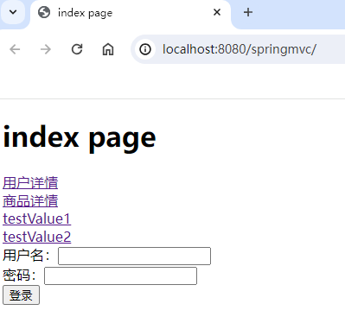
Task: Close the 'index page' tab
Action: (217, 12)
